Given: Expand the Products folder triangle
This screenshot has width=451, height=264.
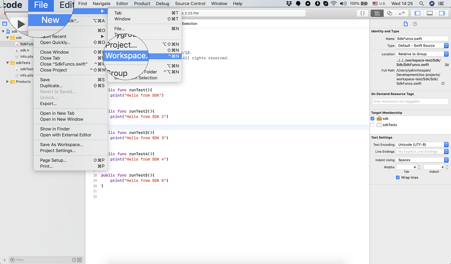Looking at the screenshot, I should tap(7, 82).
